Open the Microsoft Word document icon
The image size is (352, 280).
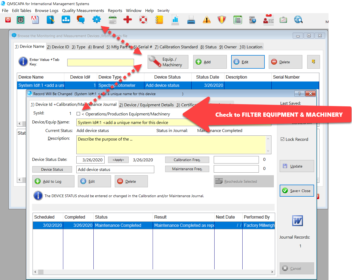point(298,221)
